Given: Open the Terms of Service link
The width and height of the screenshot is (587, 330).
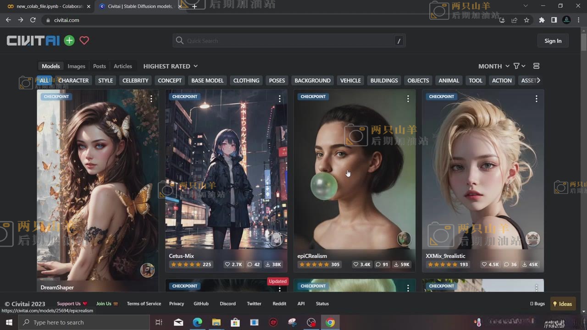Looking at the screenshot, I should pyautogui.click(x=144, y=303).
